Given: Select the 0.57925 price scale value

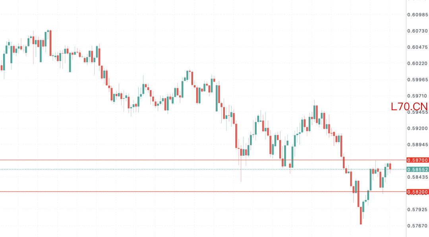Looking at the screenshot, I should click(417, 209).
